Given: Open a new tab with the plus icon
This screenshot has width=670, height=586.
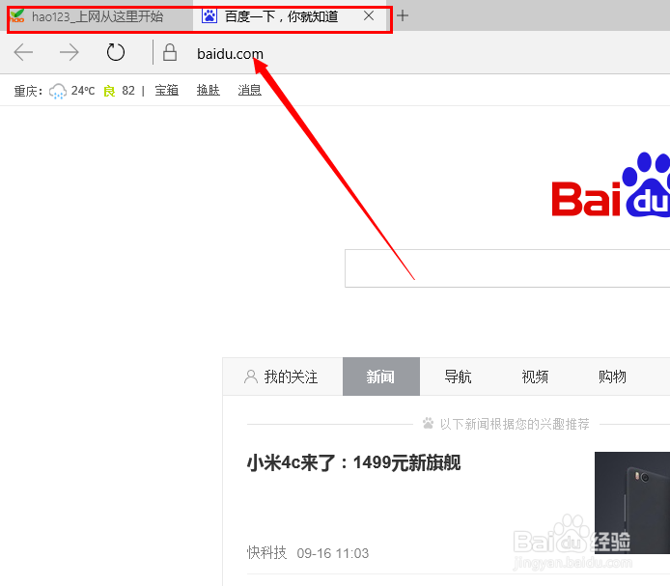Looking at the screenshot, I should coord(402,16).
